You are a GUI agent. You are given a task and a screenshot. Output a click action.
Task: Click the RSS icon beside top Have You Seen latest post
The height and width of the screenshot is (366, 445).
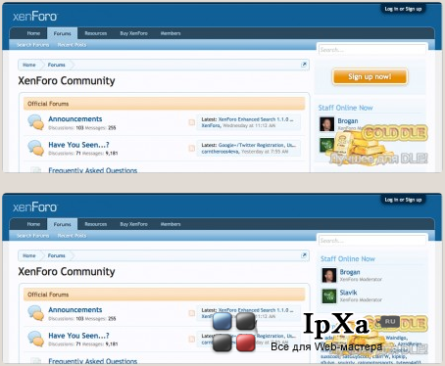(192, 148)
